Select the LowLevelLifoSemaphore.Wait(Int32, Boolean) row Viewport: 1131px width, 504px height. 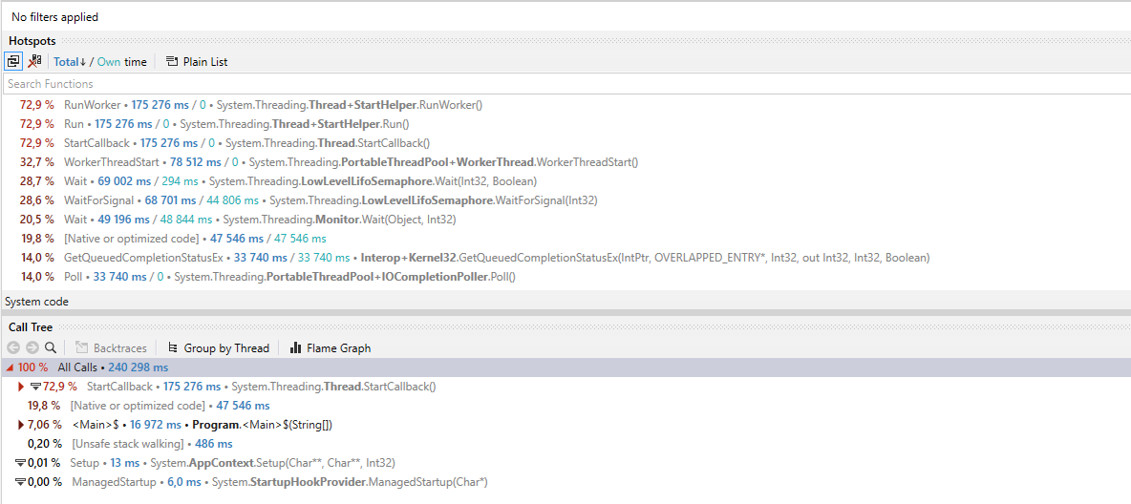[x=565, y=181]
